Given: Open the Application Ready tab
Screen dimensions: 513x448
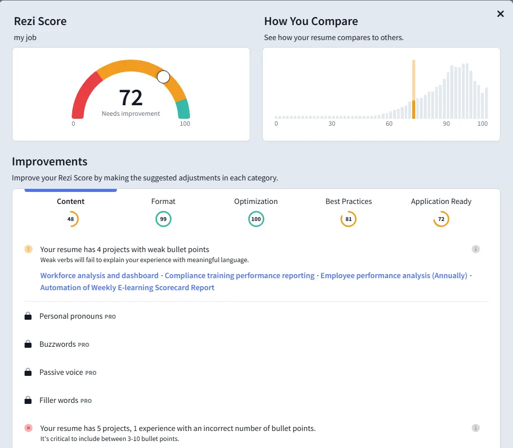Looking at the screenshot, I should [x=441, y=201].
